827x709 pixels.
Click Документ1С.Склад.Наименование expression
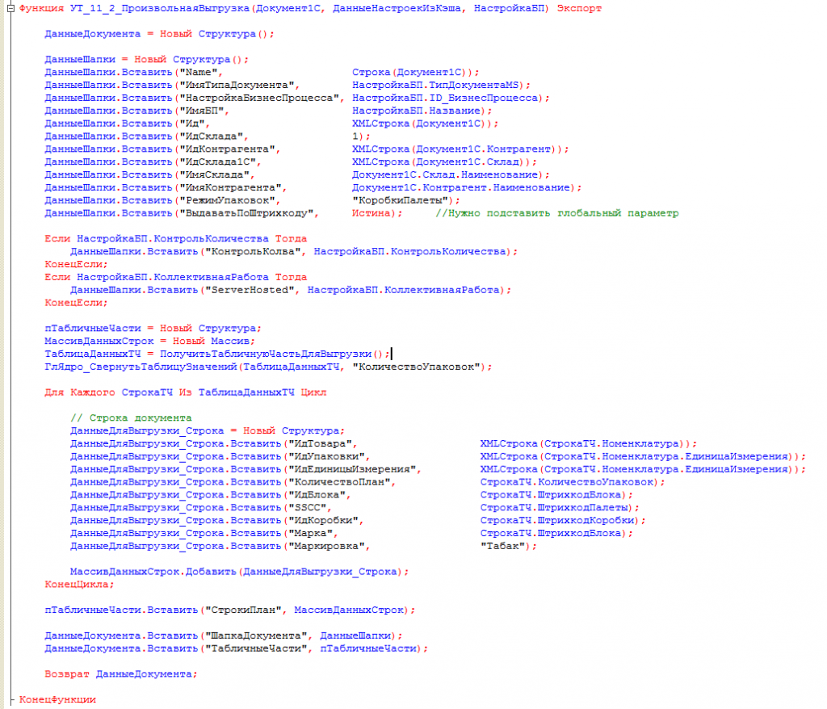point(445,174)
